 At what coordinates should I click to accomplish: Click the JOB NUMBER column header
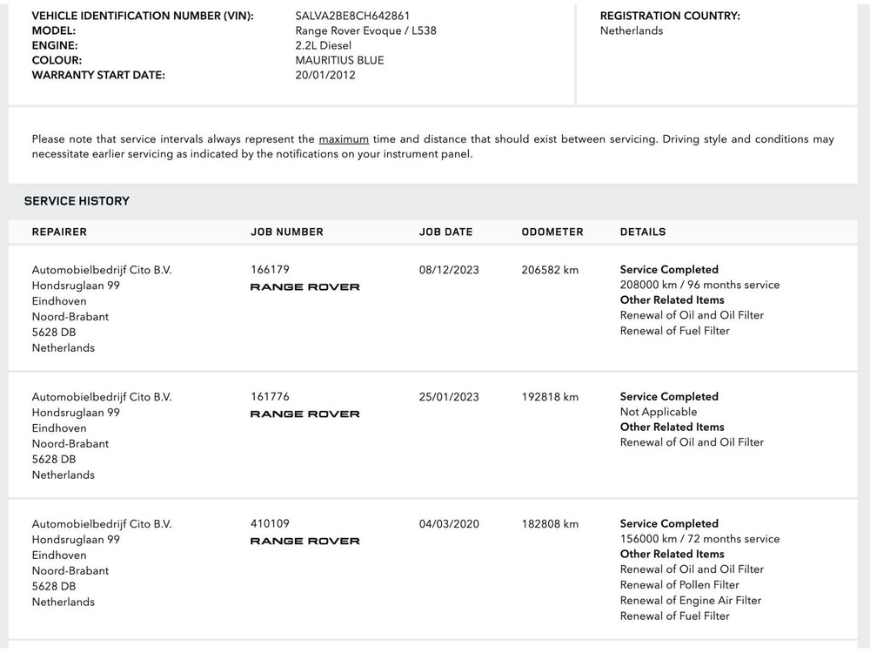(x=287, y=232)
